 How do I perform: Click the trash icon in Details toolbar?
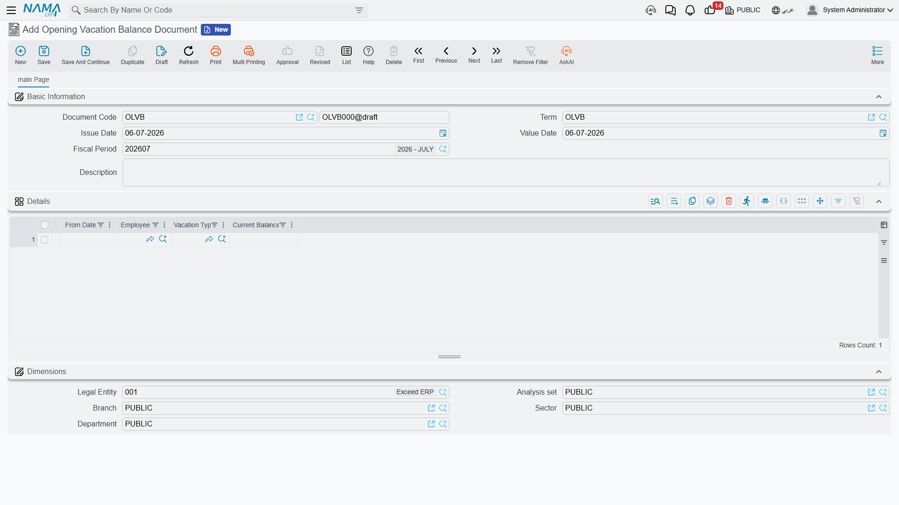click(729, 201)
